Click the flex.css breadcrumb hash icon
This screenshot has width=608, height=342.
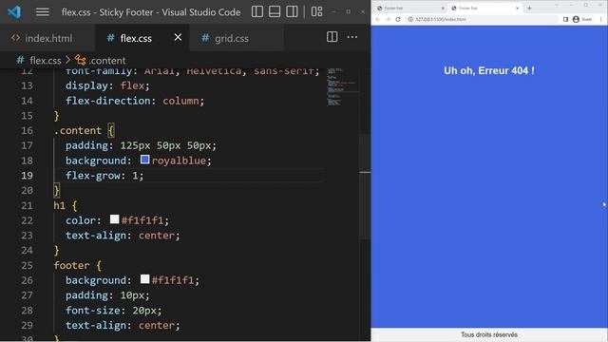tap(20, 60)
